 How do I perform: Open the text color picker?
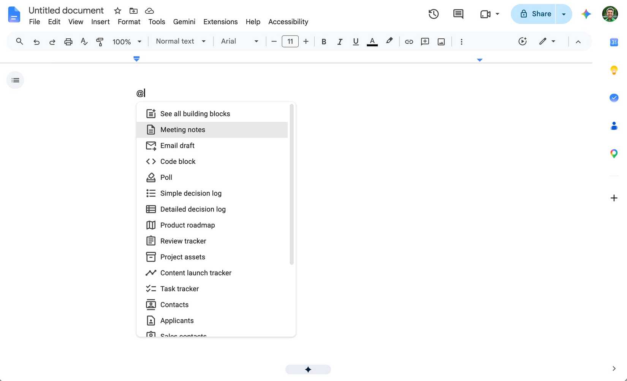[x=372, y=42]
